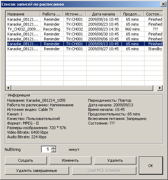The height and width of the screenshot is (180, 168).
Task: Click Удалить завершенные button
Action: pyautogui.click(x=37, y=171)
